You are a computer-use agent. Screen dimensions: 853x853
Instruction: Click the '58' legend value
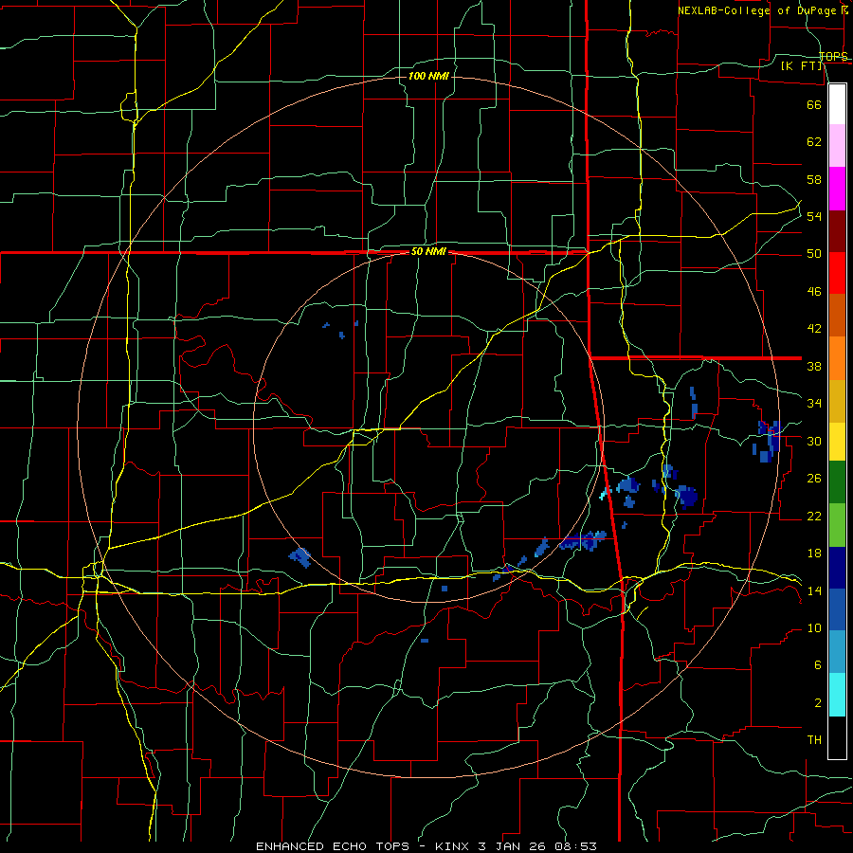[814, 179]
